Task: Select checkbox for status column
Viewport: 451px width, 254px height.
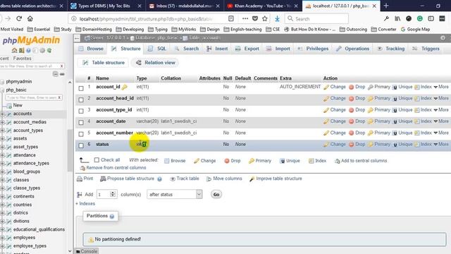Action: click(81, 146)
